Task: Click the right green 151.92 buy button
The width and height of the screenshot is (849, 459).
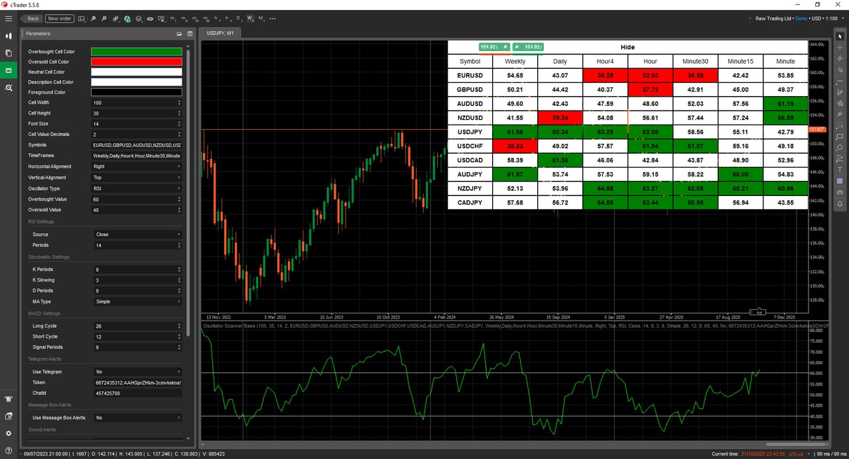Action: tap(528, 47)
